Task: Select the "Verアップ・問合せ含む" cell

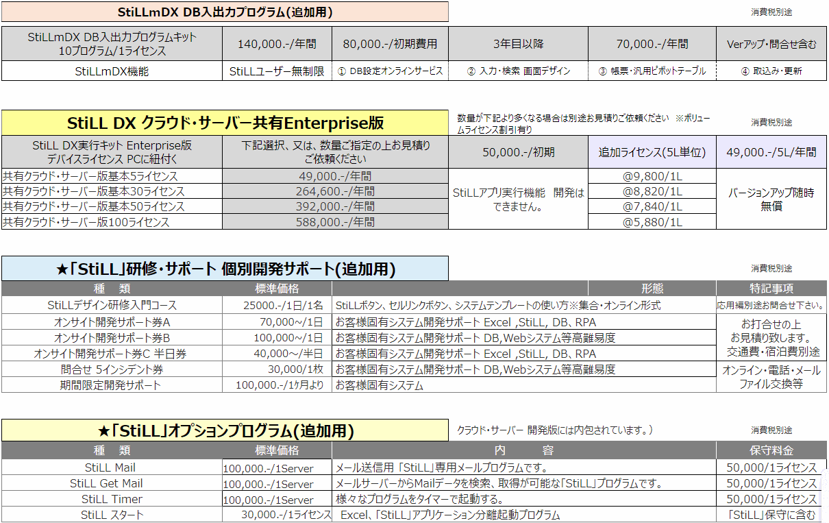Action: pyautogui.click(x=771, y=44)
